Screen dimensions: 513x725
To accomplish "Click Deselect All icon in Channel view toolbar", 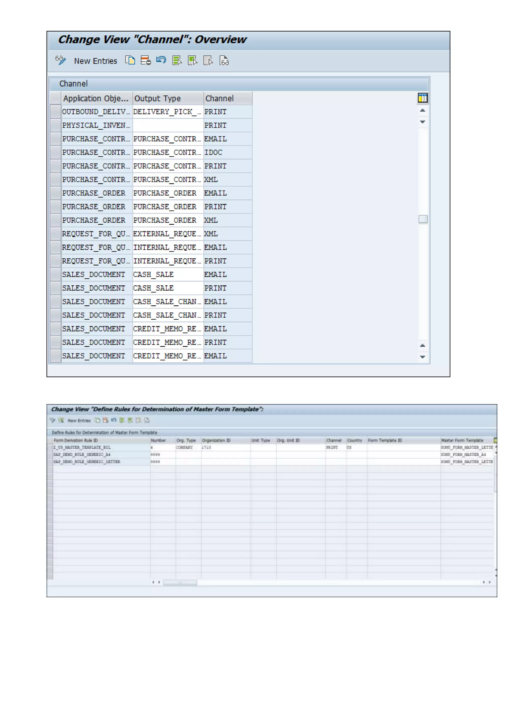I will point(208,60).
